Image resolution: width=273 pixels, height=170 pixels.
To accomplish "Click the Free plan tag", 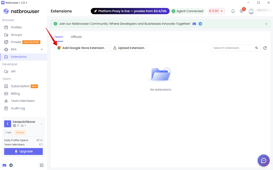I will tap(8, 132).
